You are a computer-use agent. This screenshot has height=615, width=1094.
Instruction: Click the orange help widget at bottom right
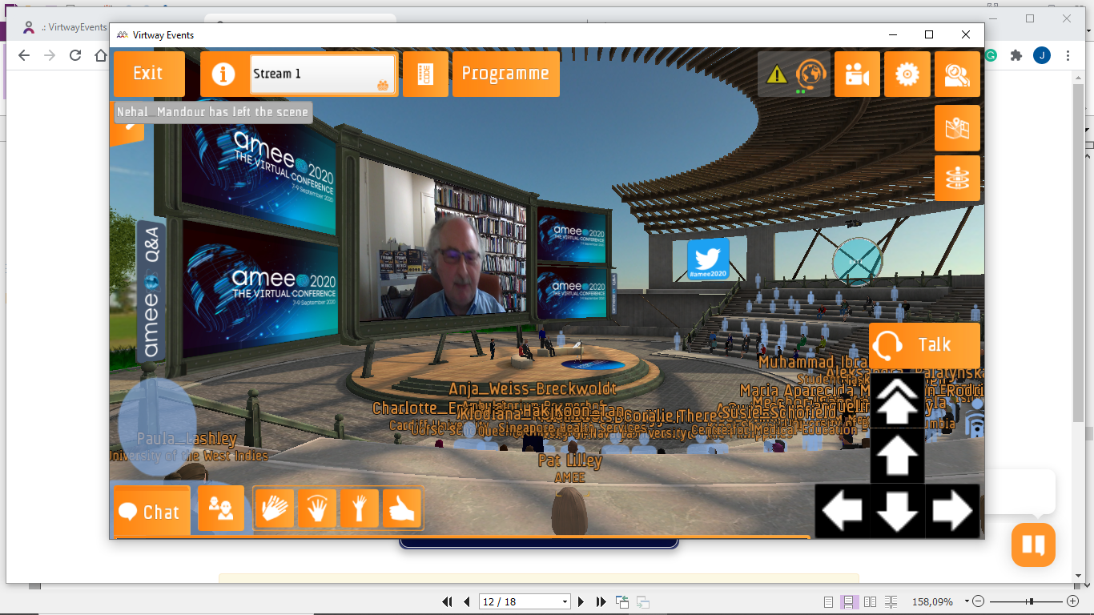1033,545
